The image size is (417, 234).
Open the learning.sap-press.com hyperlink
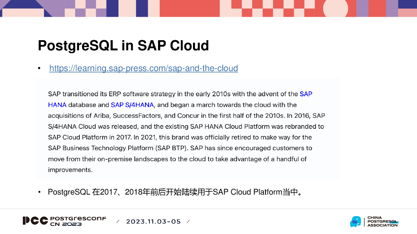(143, 68)
